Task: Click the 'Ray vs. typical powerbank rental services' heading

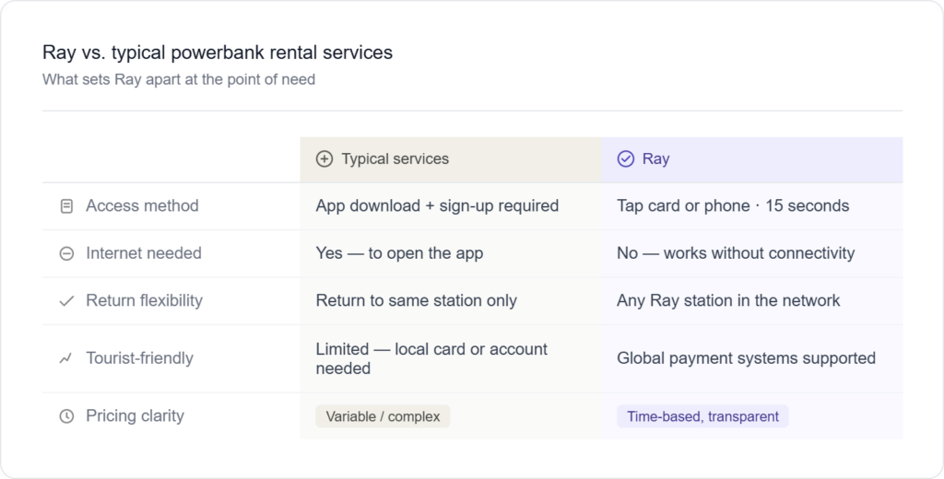Action: pyautogui.click(x=218, y=53)
